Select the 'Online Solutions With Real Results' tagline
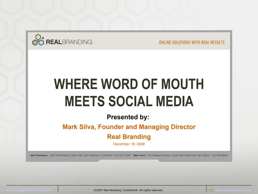258x194 pixels. coord(192,42)
